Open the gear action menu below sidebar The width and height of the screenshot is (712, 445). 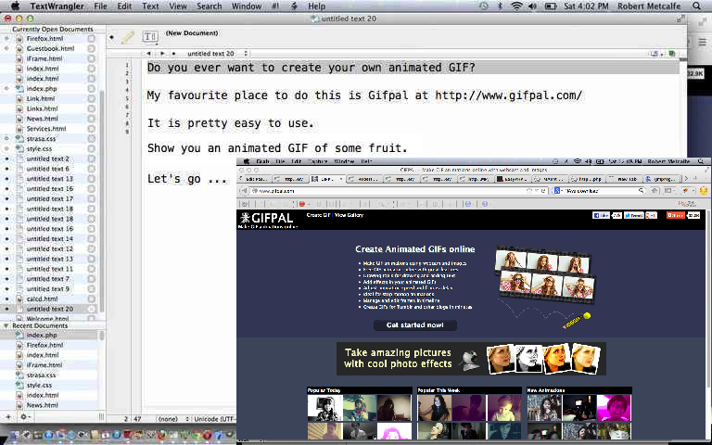click(x=25, y=416)
